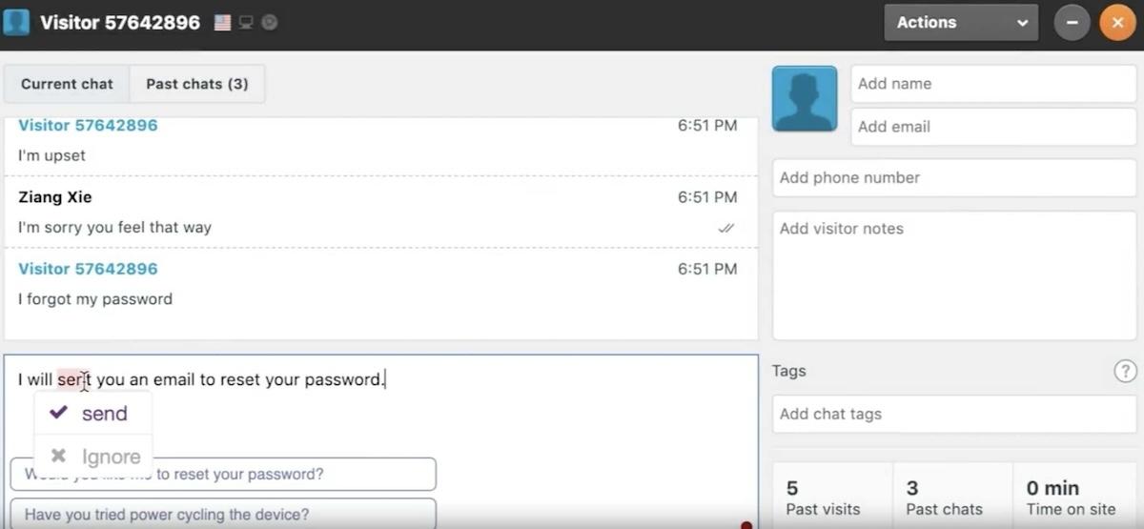The image size is (1144, 529).
Task: Click the read-receipt double checkmark icon
Action: [726, 228]
